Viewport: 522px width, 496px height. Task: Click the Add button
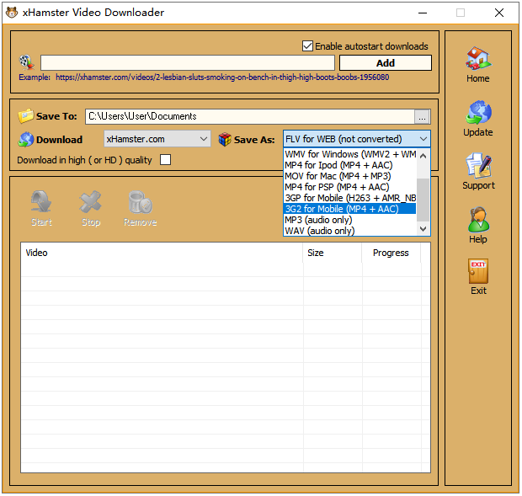386,63
